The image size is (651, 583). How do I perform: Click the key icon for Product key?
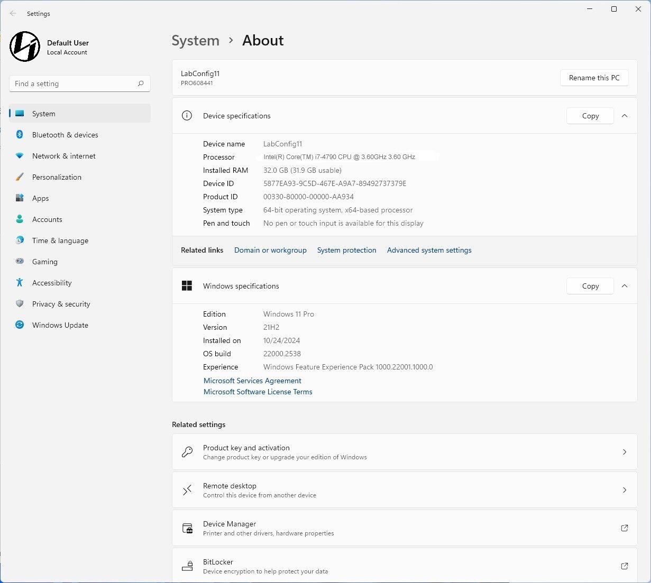click(187, 452)
